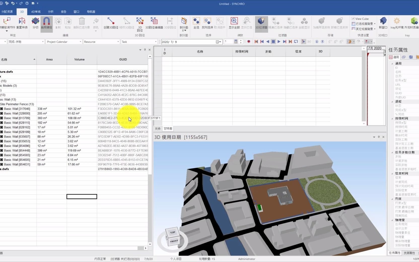Toggle checkbox for Basic Wall [613789]
The image size is (419, 262).
(x=2, y=118)
